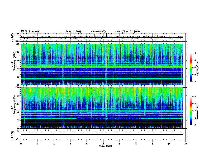
Task: Click the ch.1 voltage waveform trace
Action: point(102,37)
